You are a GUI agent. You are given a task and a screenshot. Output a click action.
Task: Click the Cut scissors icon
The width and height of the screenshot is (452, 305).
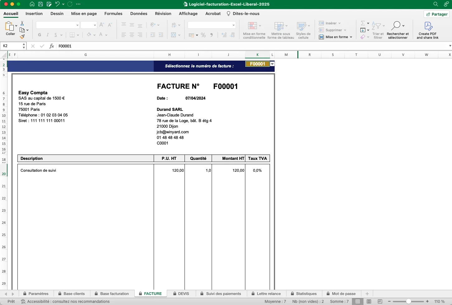pos(22,23)
